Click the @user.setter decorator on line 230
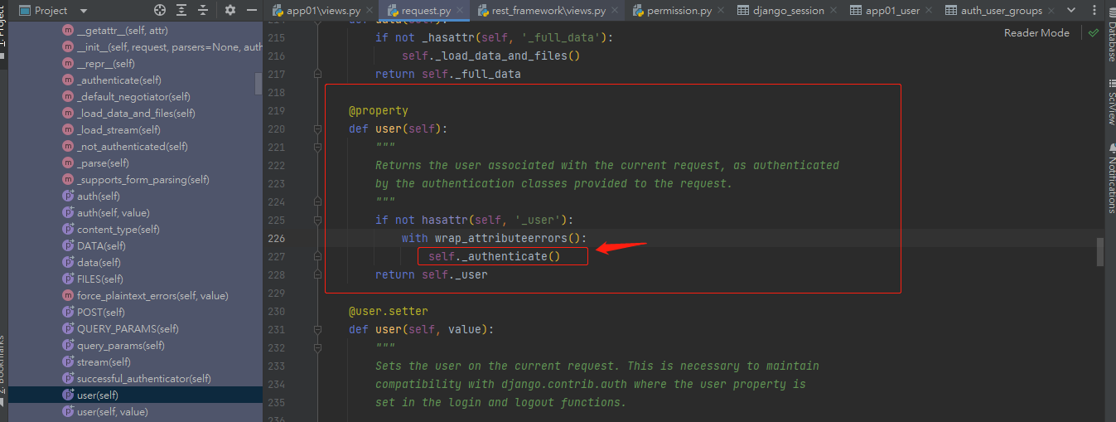The height and width of the screenshot is (422, 1116). coord(389,311)
